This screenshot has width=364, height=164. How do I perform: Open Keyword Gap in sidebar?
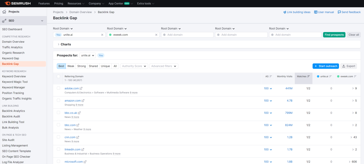11,58
